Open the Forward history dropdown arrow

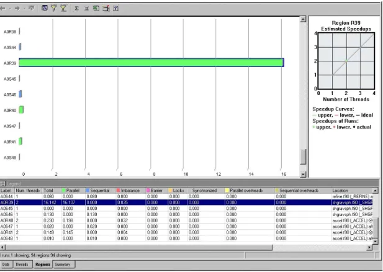24,9
